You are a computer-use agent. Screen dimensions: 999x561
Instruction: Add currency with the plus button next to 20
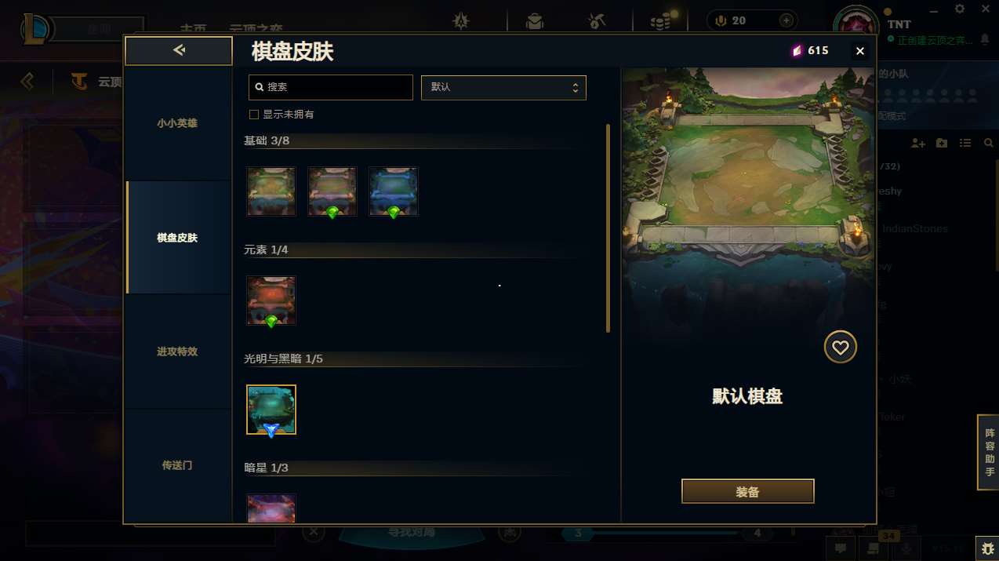(786, 20)
